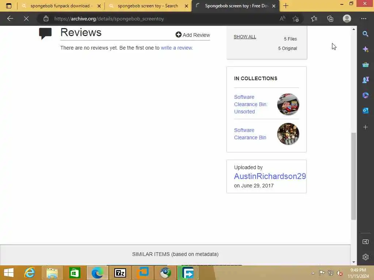Screen dimensions: 374x280
Task: Launch Internet Explorer from taskbar
Action: 30,273
